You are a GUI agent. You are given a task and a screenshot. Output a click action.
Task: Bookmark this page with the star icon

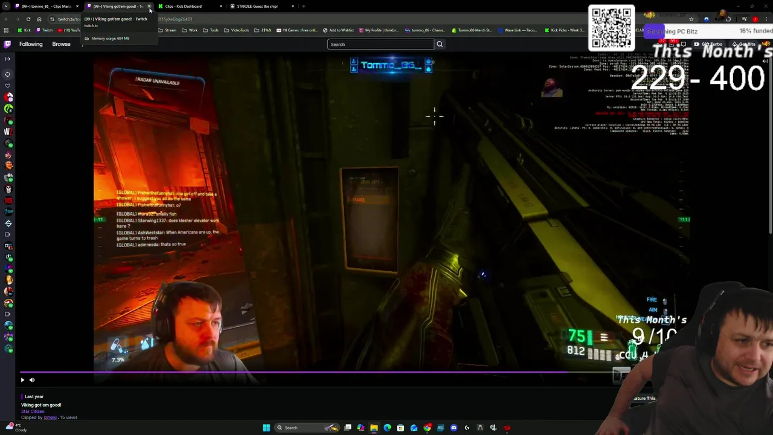(x=691, y=19)
